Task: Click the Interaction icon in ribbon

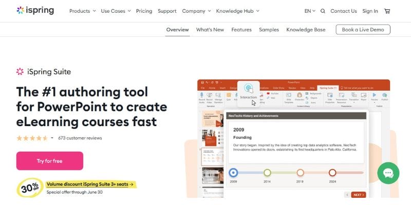Action: point(249,90)
